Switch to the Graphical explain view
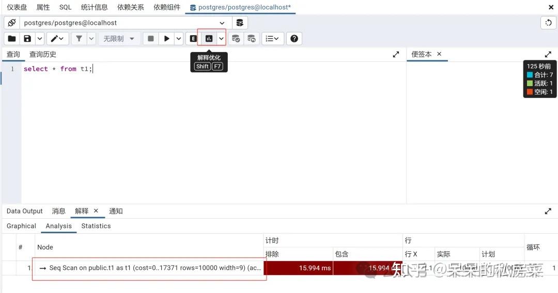Viewport: 558px width, 293px height. (21, 226)
